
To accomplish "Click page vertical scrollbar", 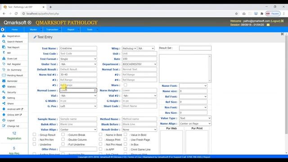I will pyautogui.click(x=286, y=85).
